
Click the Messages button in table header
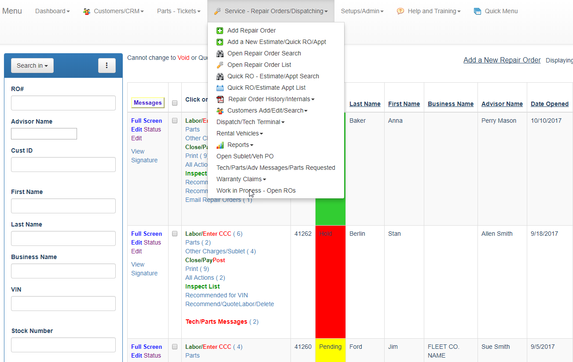pos(148,103)
